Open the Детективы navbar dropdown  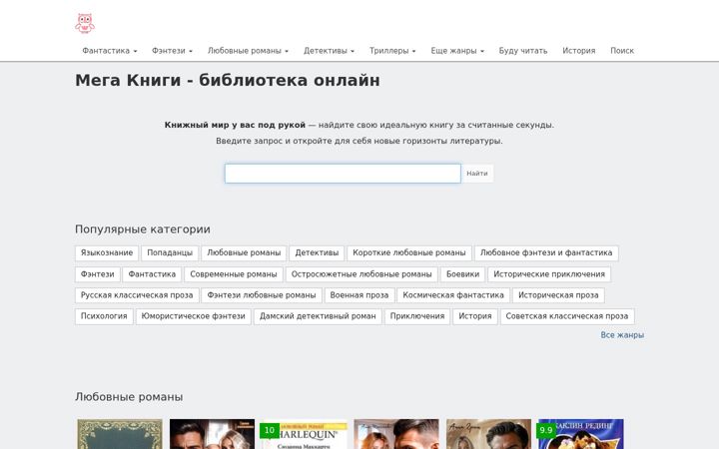point(329,51)
